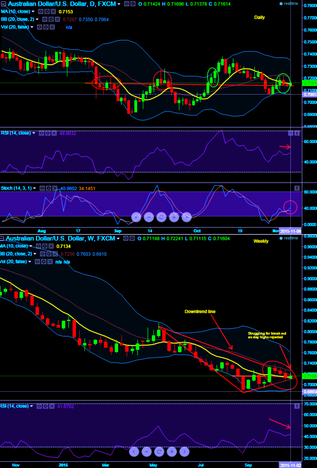Hide Daily RSI (14, close) line

41,133
